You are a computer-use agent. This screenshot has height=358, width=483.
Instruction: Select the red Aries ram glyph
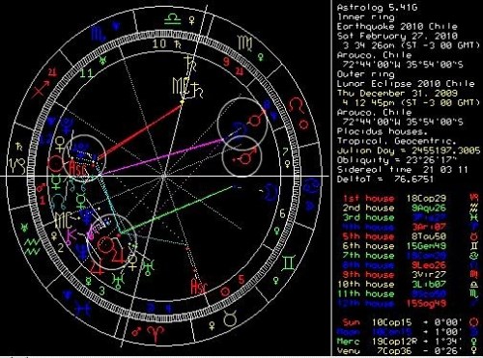[156, 334]
